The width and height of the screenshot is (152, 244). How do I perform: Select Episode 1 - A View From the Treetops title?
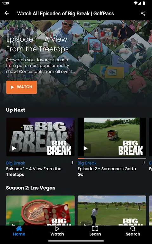[34, 172]
